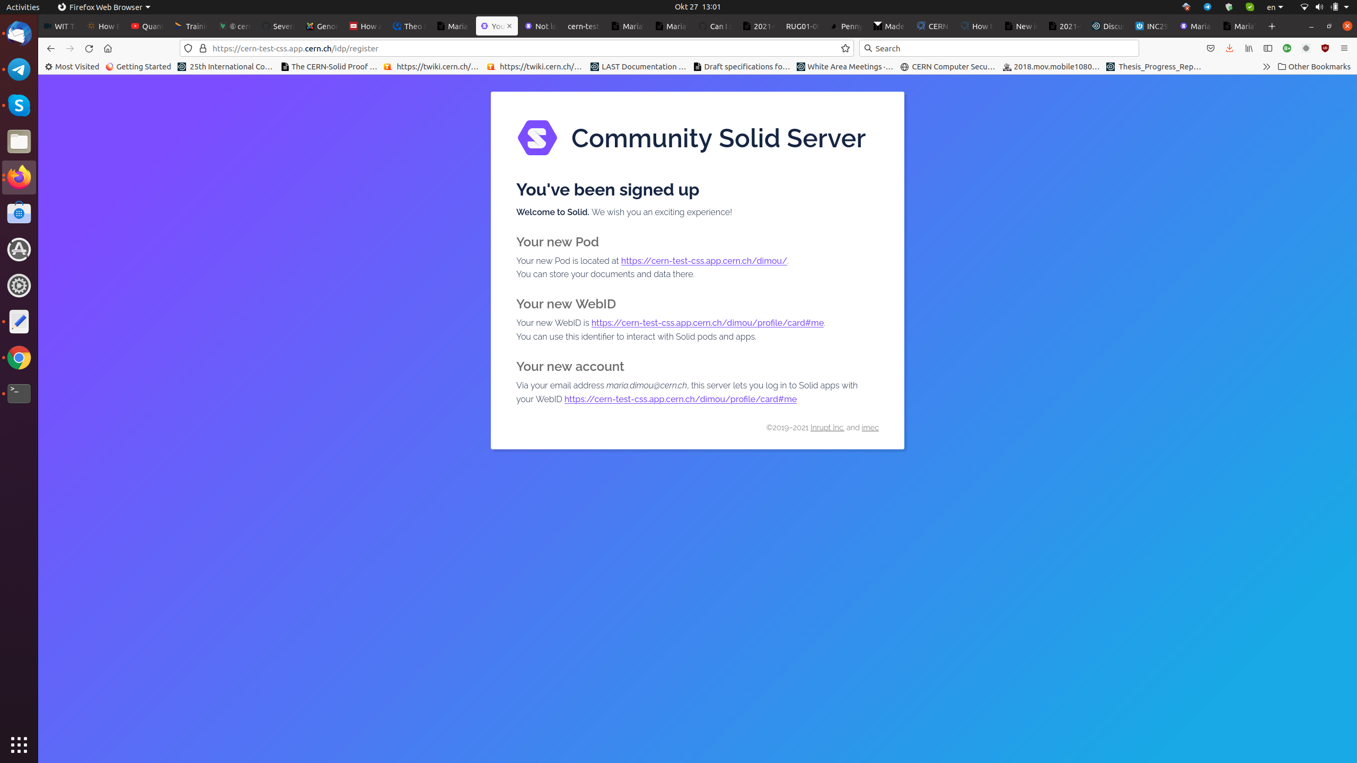
Task: Open Ubuntu Software store in dock
Action: coord(19,213)
